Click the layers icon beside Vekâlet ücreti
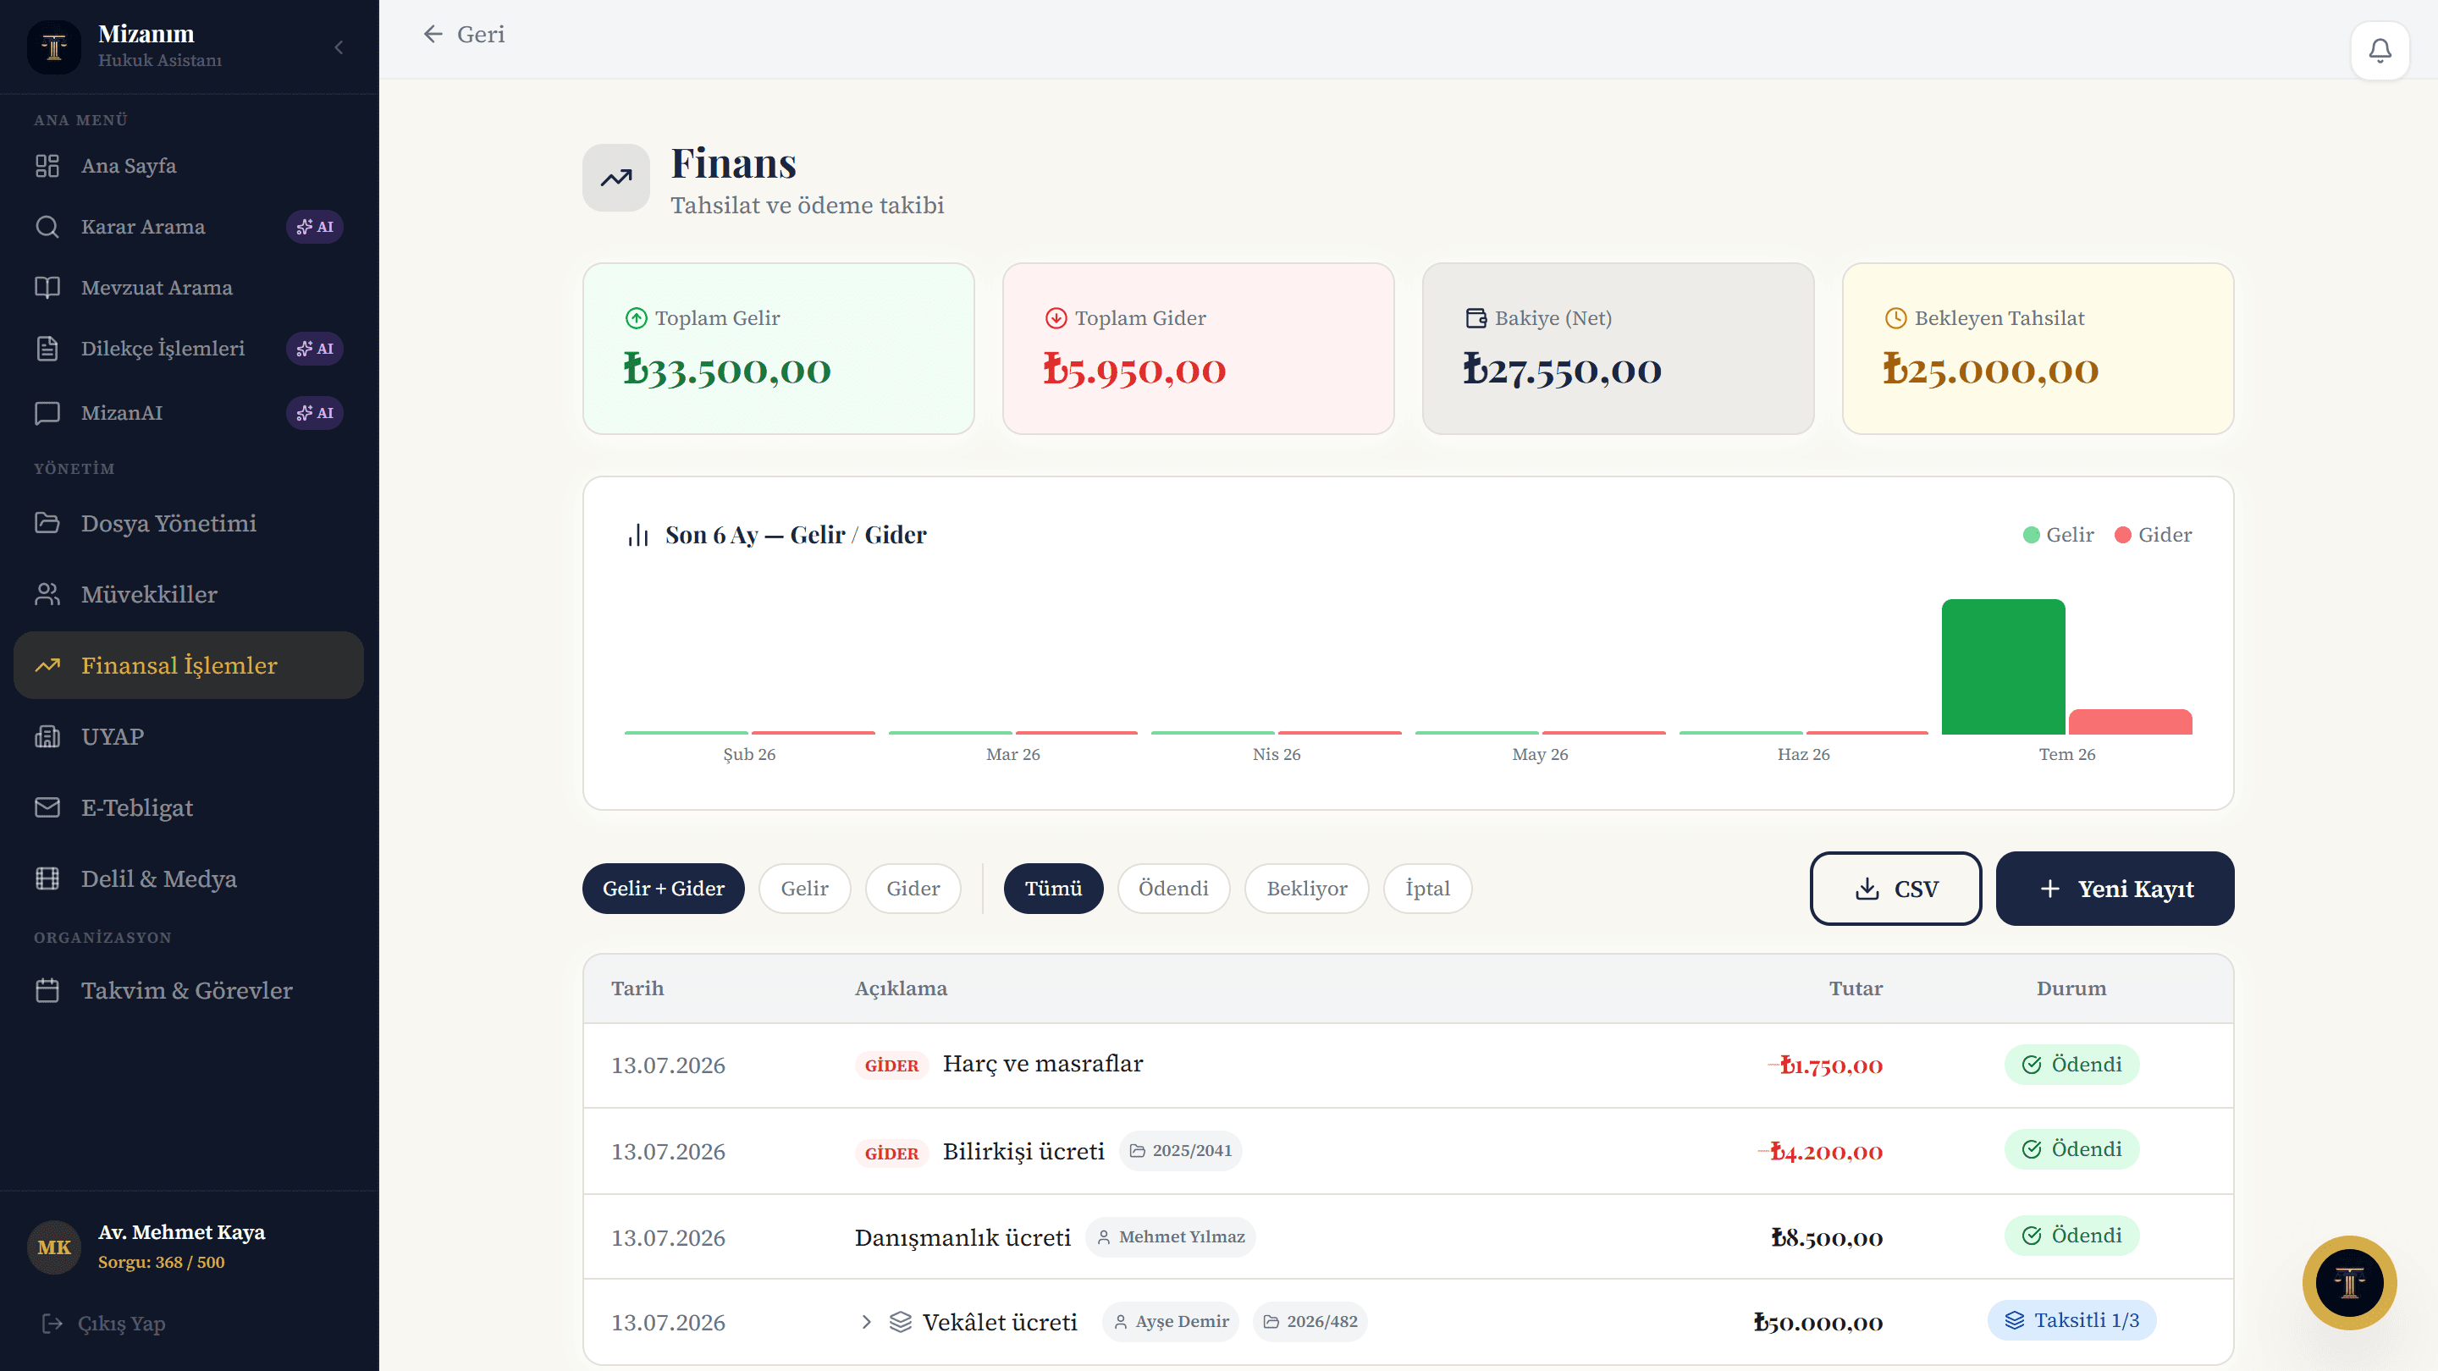 (900, 1322)
